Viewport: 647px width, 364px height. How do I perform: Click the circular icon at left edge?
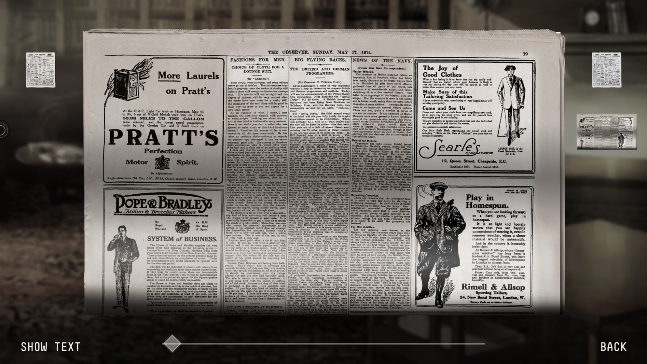tap(2, 130)
